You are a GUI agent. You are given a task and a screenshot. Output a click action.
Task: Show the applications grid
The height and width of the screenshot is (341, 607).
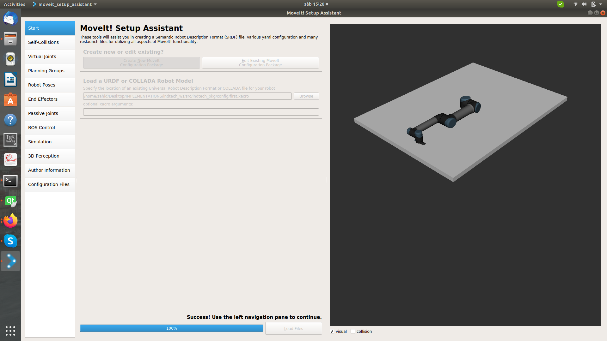point(10,331)
